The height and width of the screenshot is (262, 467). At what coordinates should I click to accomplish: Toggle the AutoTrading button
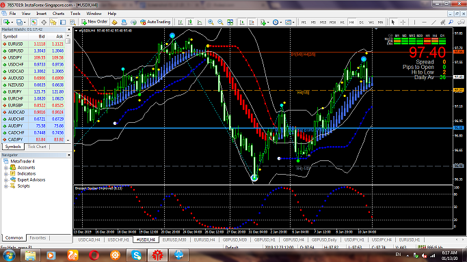tap(155, 22)
